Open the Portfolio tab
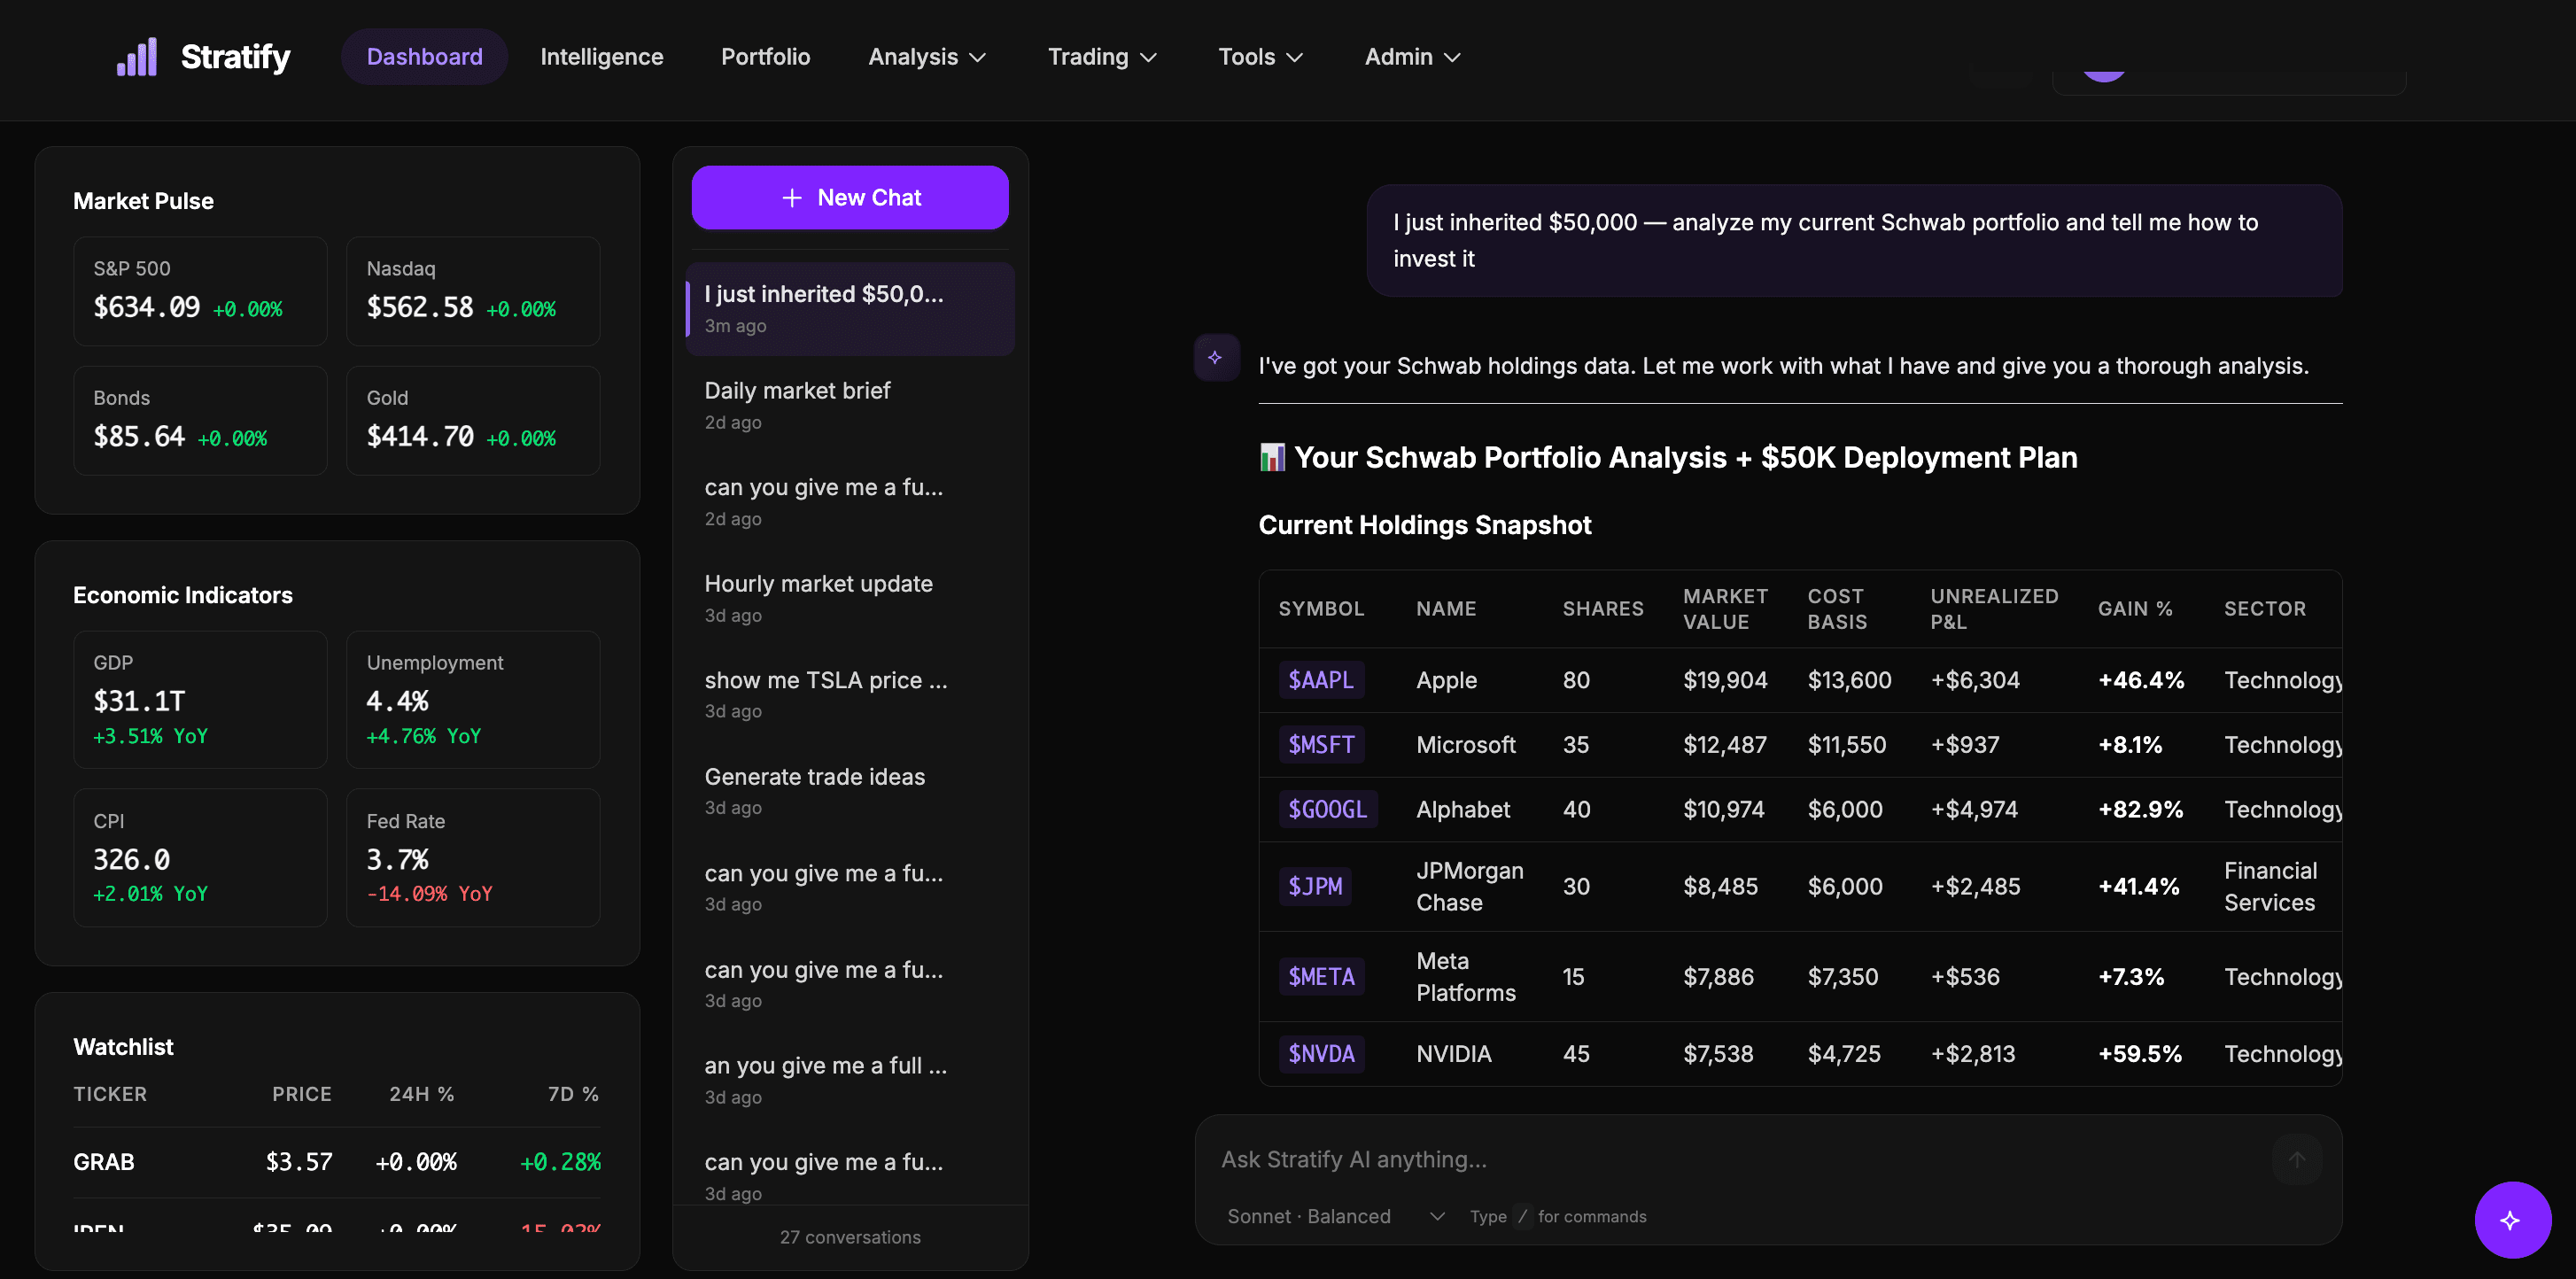2576x1279 pixels. coord(765,57)
